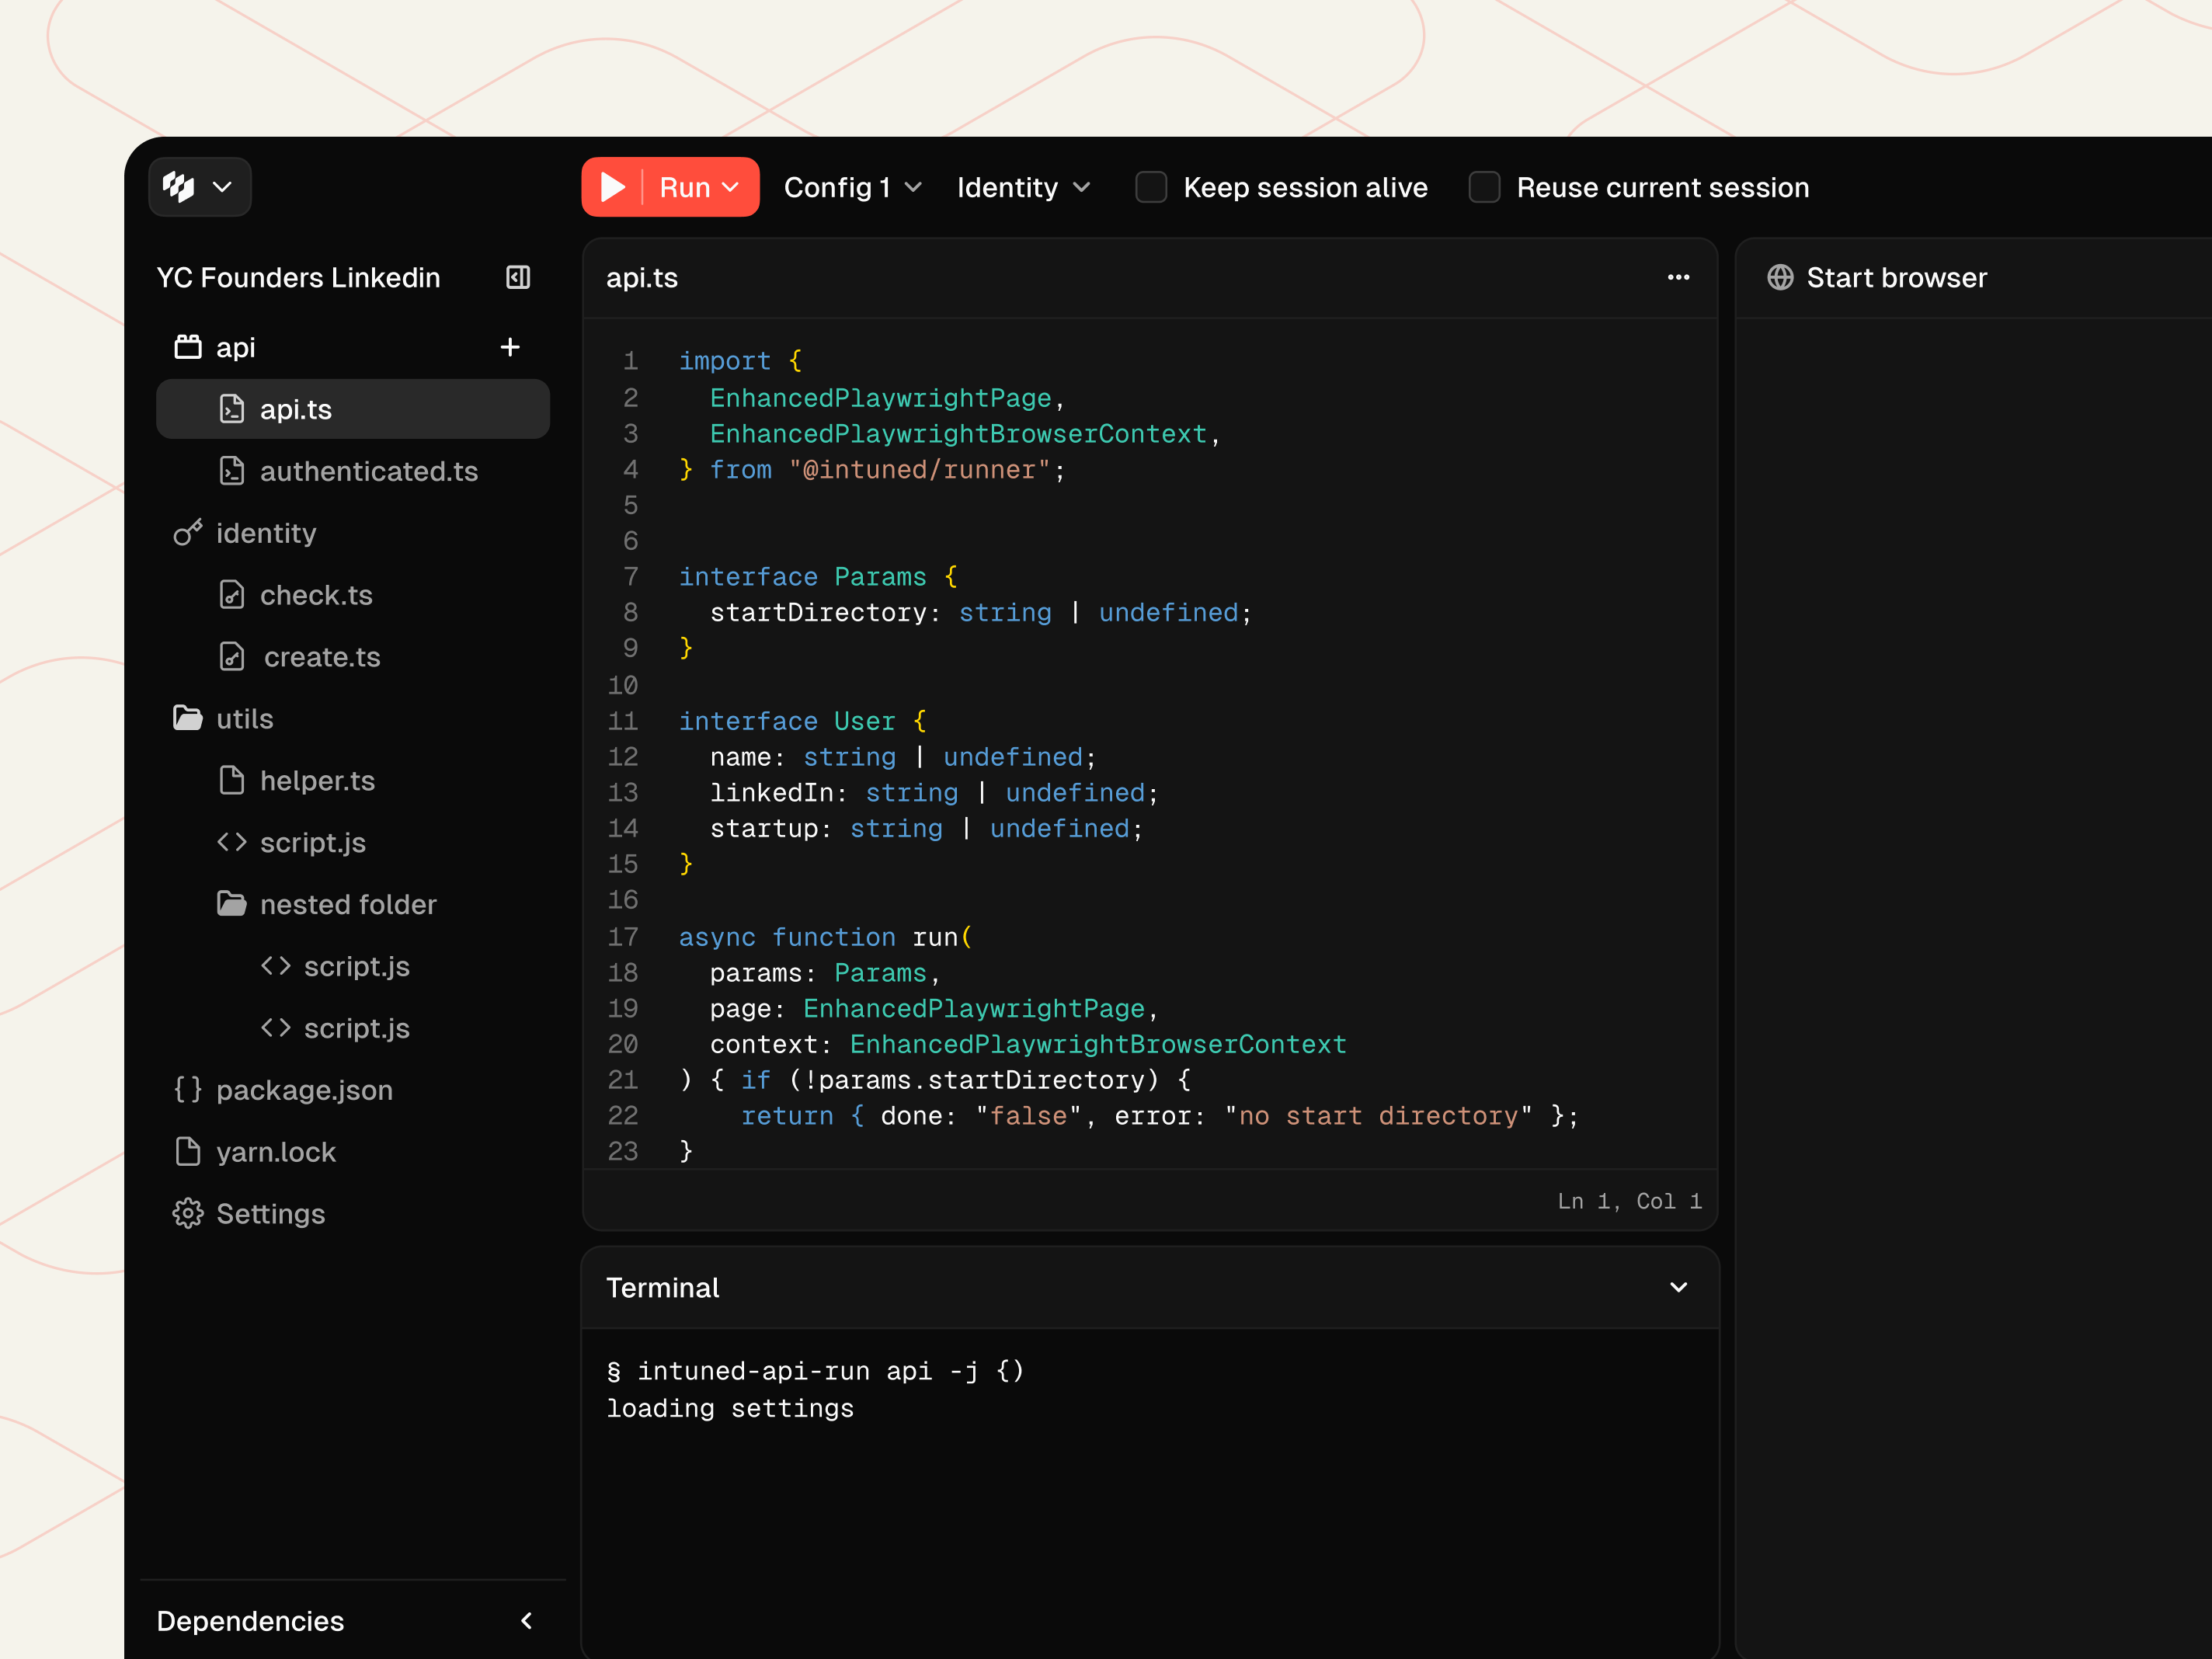Open Settings with the gear icon
Viewport: 2212px width, 1659px height.
click(x=188, y=1213)
